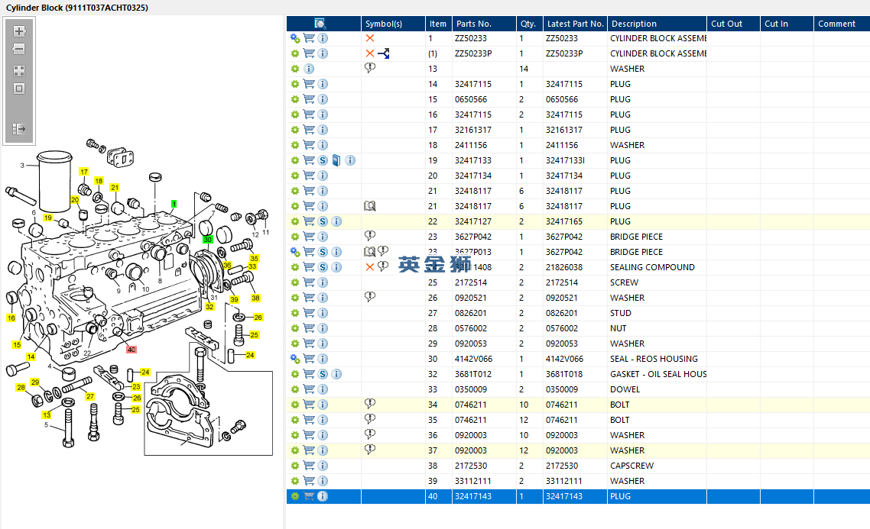The height and width of the screenshot is (529, 870).
Task: Add item 38 CAPSCREW to cart
Action: (x=309, y=466)
